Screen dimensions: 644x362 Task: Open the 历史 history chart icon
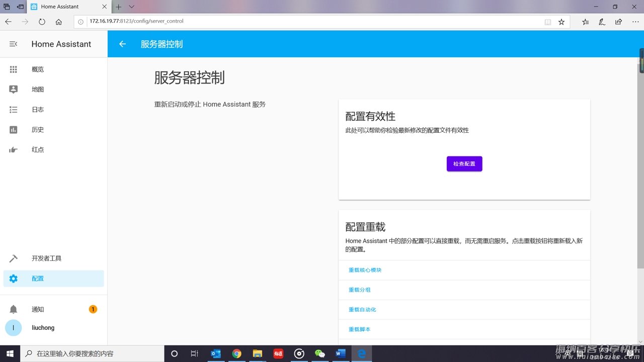tap(14, 130)
